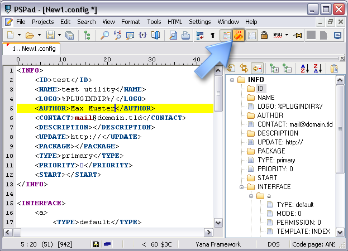
Task: Sort code explorer A to Z
Action: 305,68
